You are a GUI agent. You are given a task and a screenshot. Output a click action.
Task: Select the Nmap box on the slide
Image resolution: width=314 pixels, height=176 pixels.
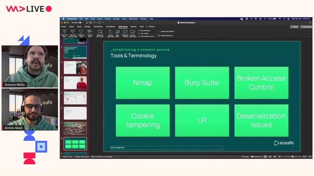pyautogui.click(x=143, y=83)
